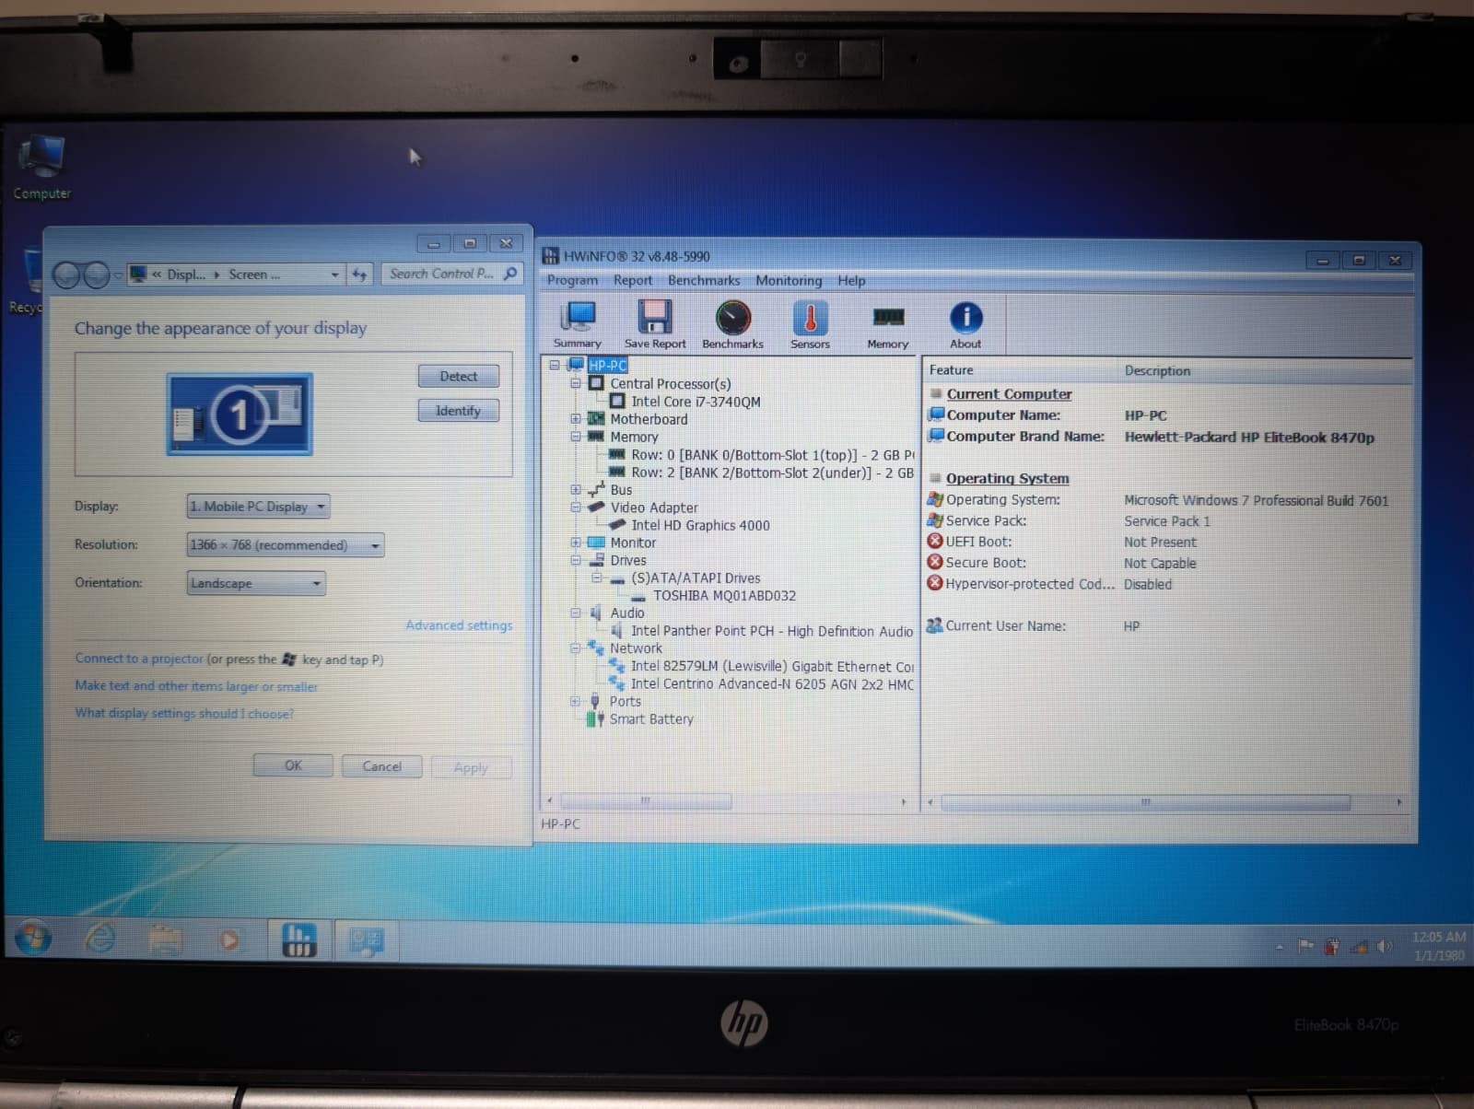
Task: Select the monitor 1 display thumbnail
Action: point(240,414)
